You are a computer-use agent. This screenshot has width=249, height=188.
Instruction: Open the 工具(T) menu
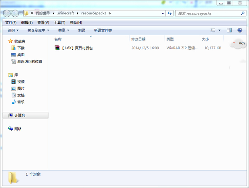pos(59,22)
